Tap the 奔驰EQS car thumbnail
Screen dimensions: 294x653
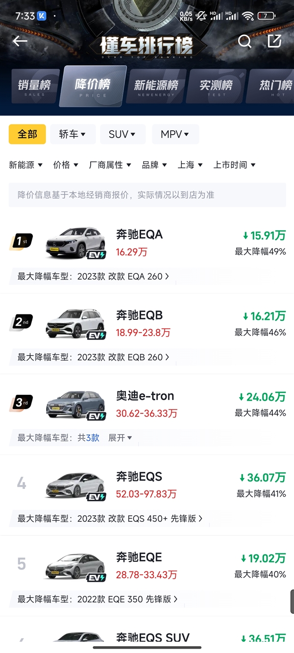75,485
